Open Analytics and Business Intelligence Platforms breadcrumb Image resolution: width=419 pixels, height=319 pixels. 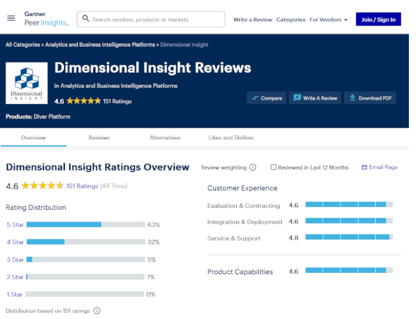[100, 45]
